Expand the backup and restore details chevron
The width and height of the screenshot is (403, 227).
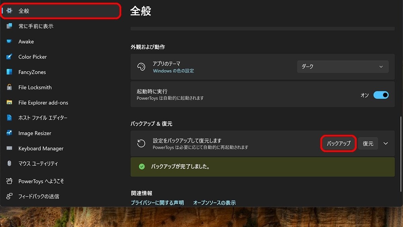(386, 144)
